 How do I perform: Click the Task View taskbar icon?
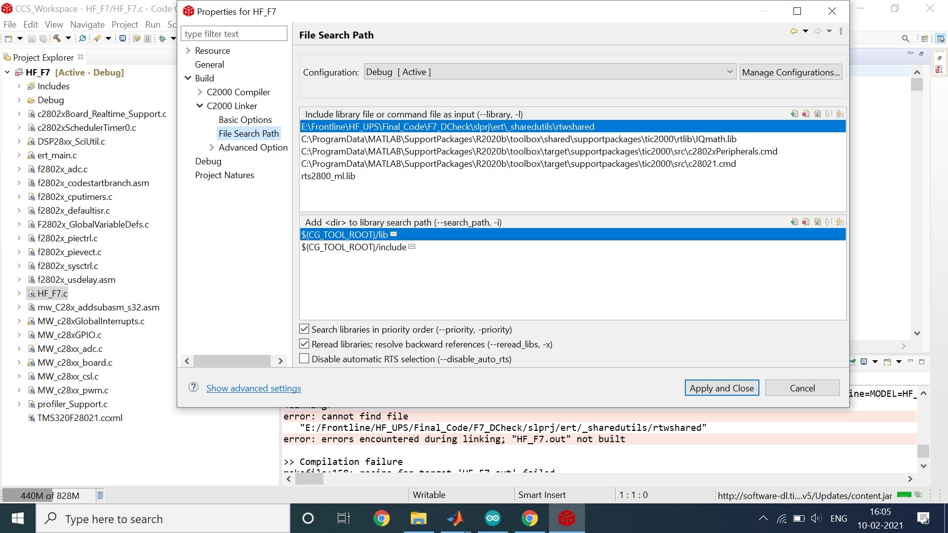[344, 518]
